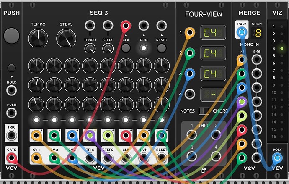This screenshot has width=289, height=184.
Task: Click the GATE output jack on PUSH
Action: click(11, 158)
